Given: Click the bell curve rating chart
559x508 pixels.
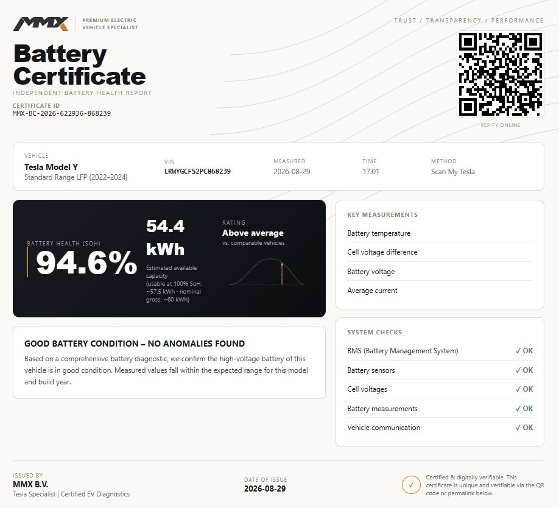Looking at the screenshot, I should pyautogui.click(x=267, y=272).
